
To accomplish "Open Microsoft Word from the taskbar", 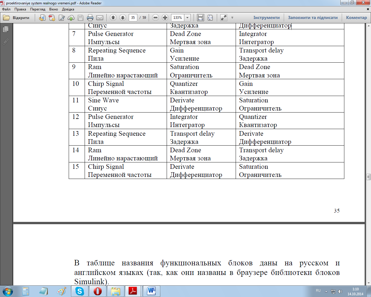I will (x=151, y=291).
